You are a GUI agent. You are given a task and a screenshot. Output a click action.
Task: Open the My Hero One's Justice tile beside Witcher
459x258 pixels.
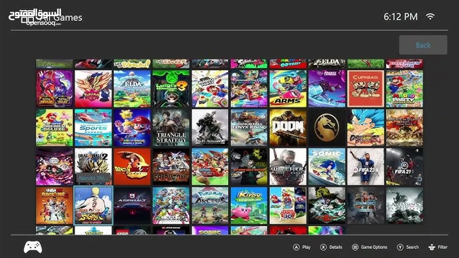[249, 167]
